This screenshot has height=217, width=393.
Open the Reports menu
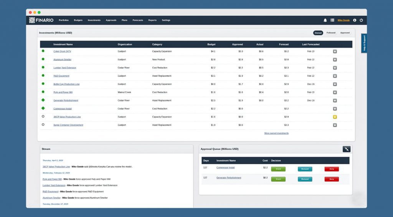(x=152, y=20)
